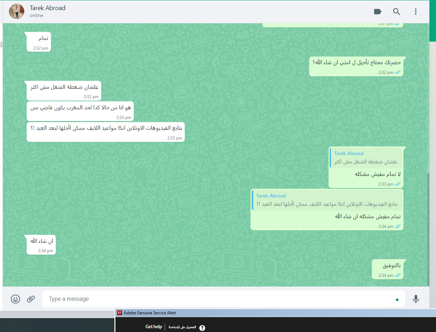This screenshot has width=436, height=332.
Task: Open contact info via the "Tarek Abroad" header name
Action: tap(47, 8)
